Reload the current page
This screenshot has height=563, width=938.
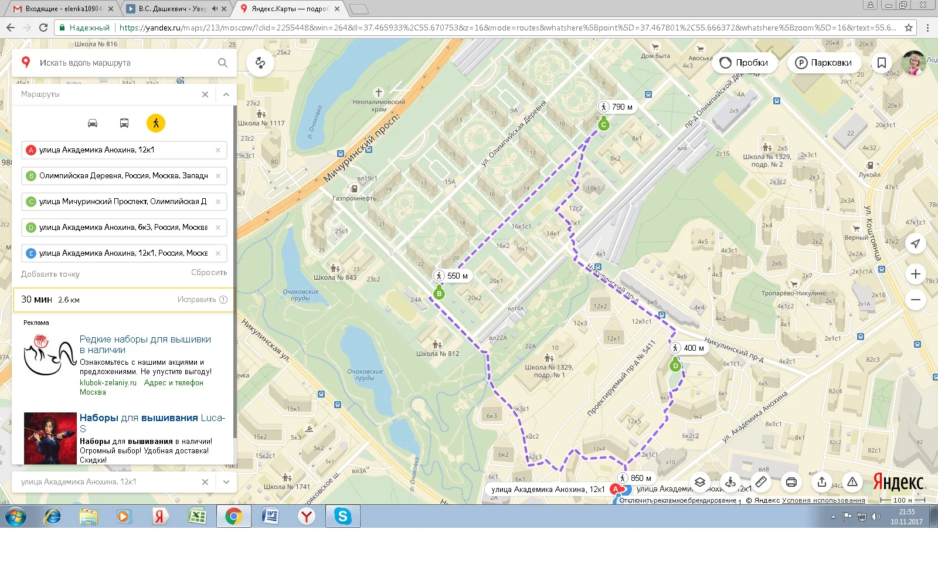click(43, 28)
